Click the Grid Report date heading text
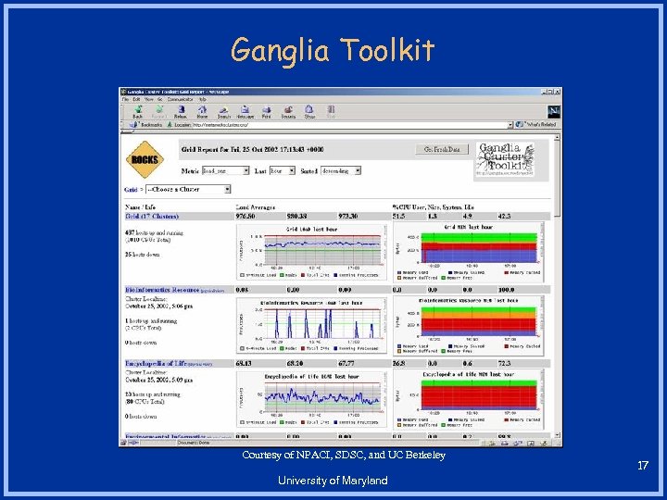Screen dimensions: 667x500 click(x=252, y=150)
